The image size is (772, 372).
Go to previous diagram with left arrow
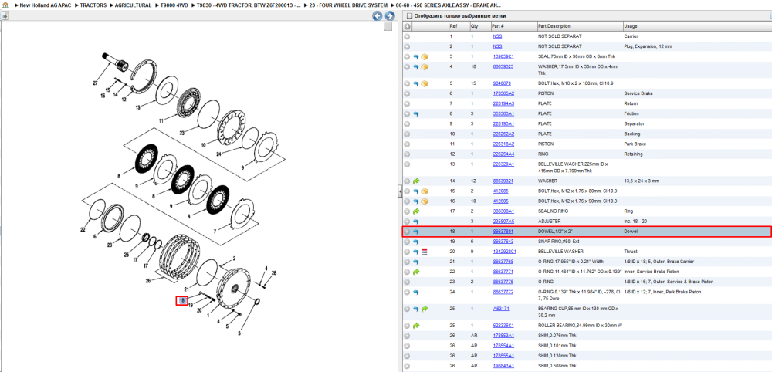click(x=378, y=15)
